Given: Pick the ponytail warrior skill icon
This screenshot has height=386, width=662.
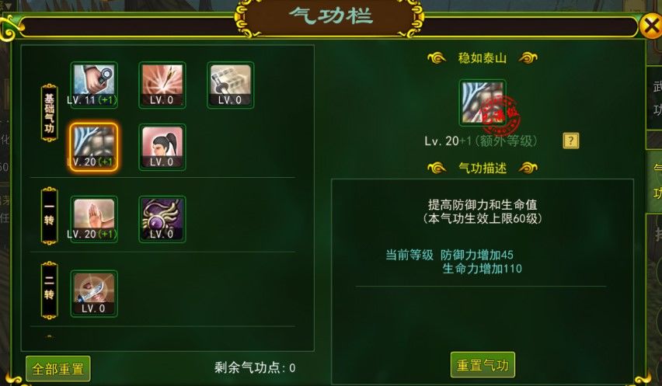Looking at the screenshot, I should point(162,147).
